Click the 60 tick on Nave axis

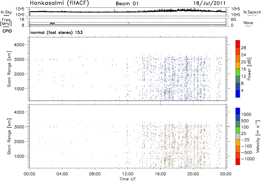pos(233,20)
